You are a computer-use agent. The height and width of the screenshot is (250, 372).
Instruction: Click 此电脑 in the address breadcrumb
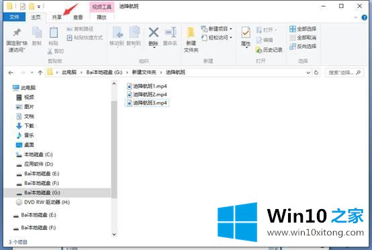click(69, 72)
